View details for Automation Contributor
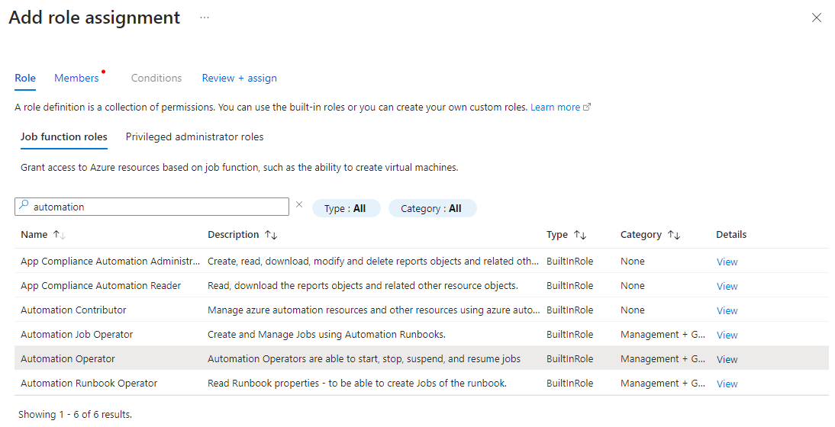Viewport: 835px width, 427px height. tap(727, 311)
